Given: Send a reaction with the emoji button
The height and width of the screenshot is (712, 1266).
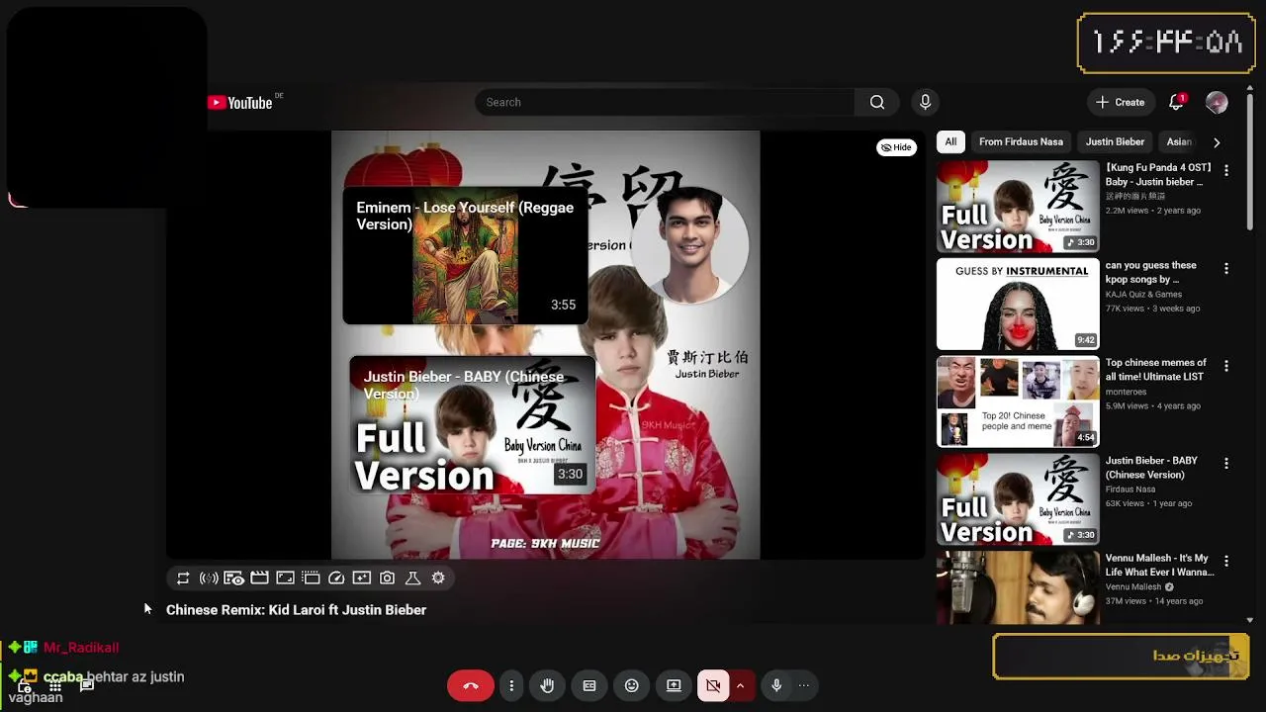Looking at the screenshot, I should click(x=632, y=685).
